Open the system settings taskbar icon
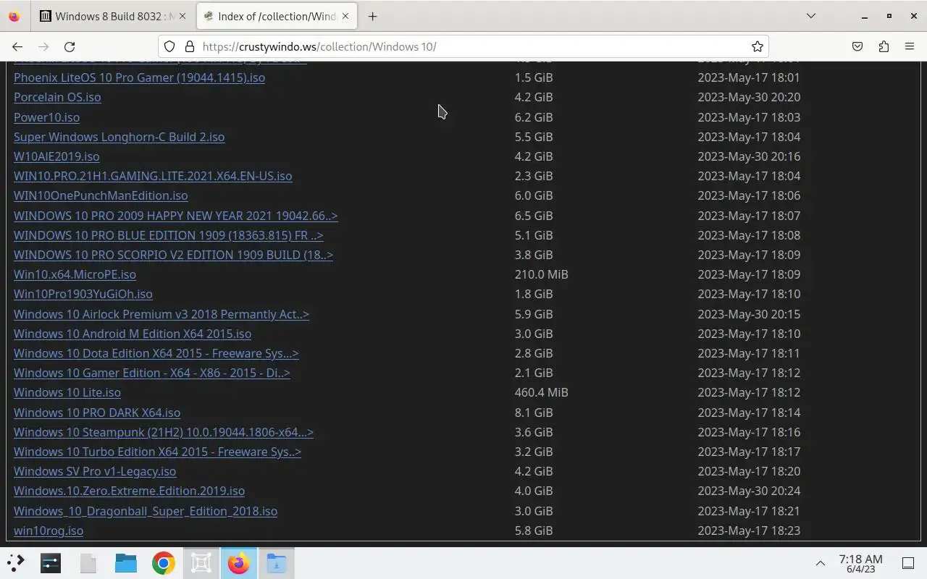This screenshot has width=927, height=579. 51,562
